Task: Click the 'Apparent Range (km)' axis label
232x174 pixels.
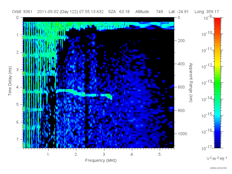Action: coord(191,82)
